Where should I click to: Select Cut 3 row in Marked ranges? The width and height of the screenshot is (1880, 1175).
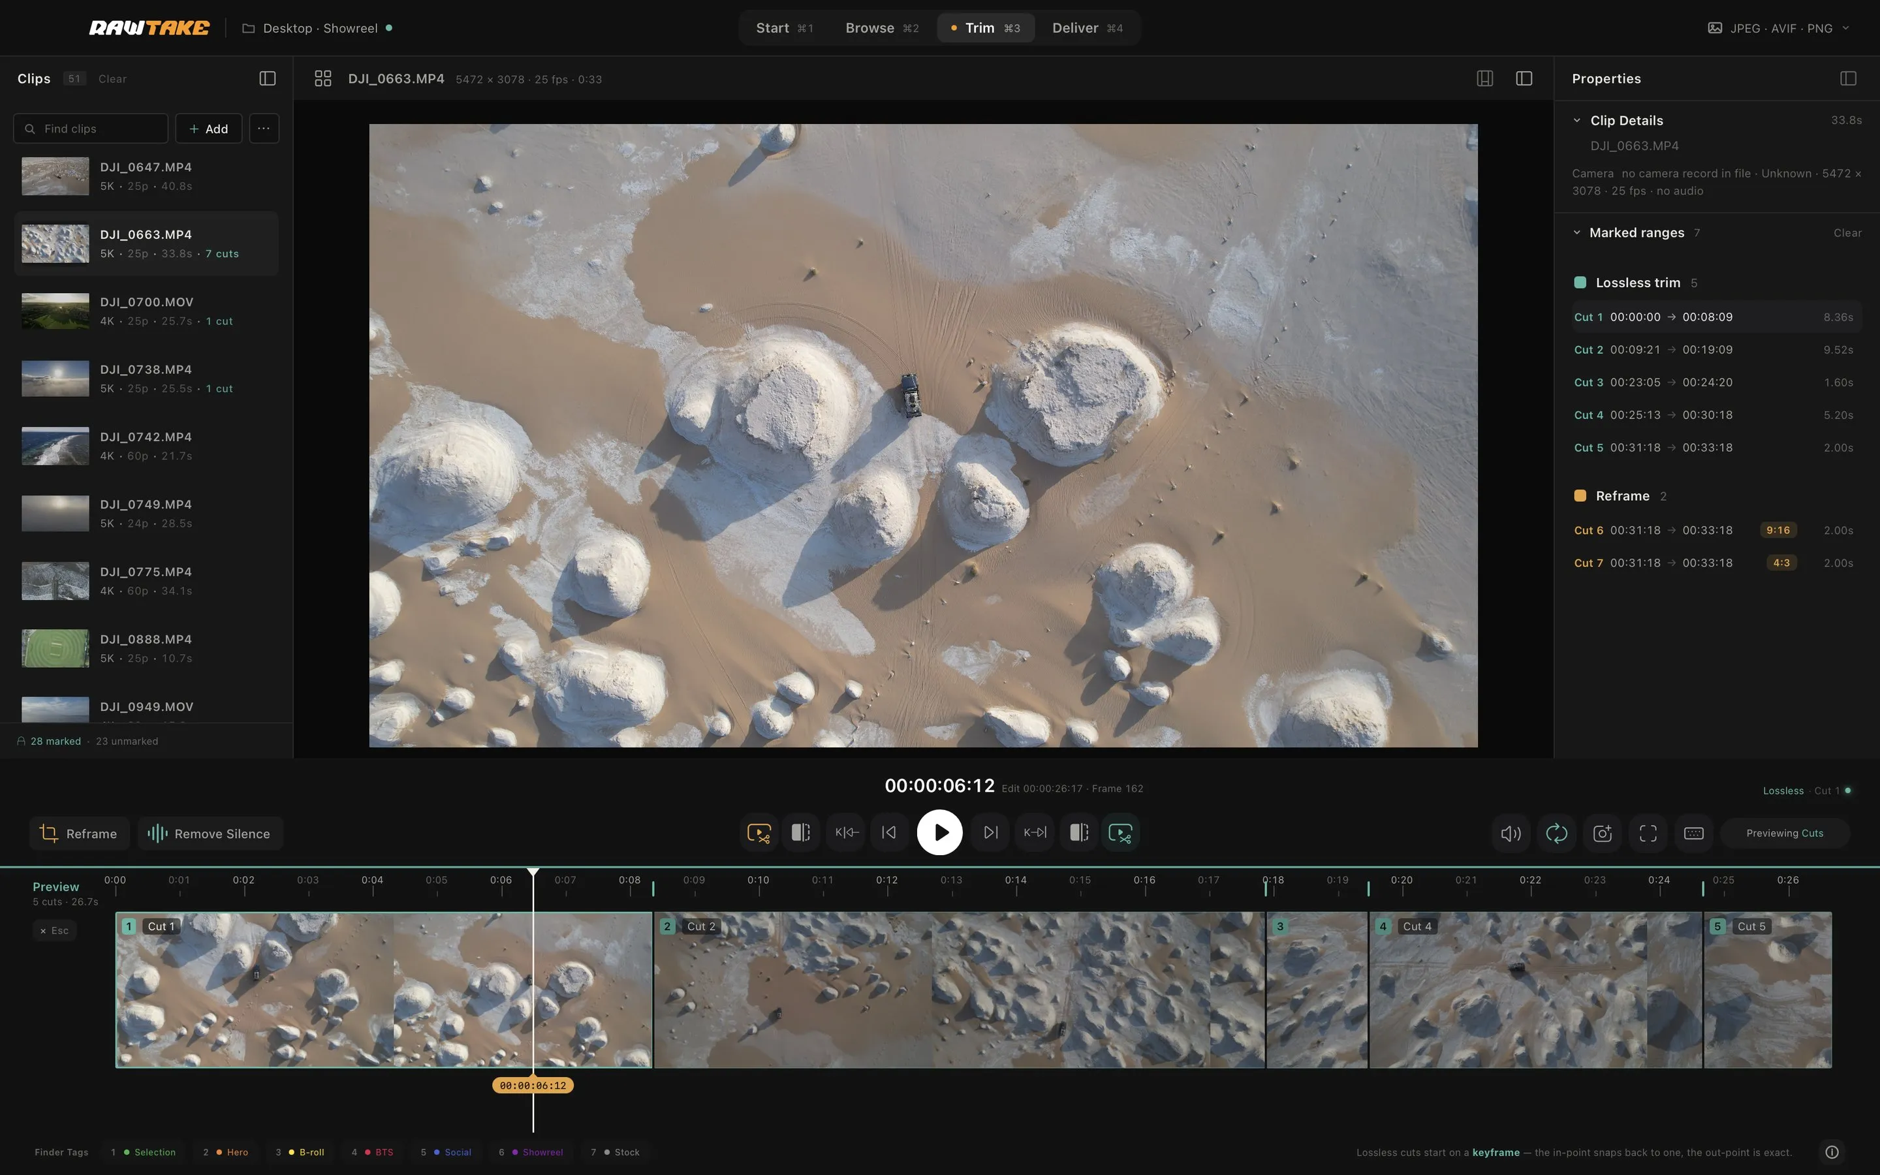(x=1715, y=383)
